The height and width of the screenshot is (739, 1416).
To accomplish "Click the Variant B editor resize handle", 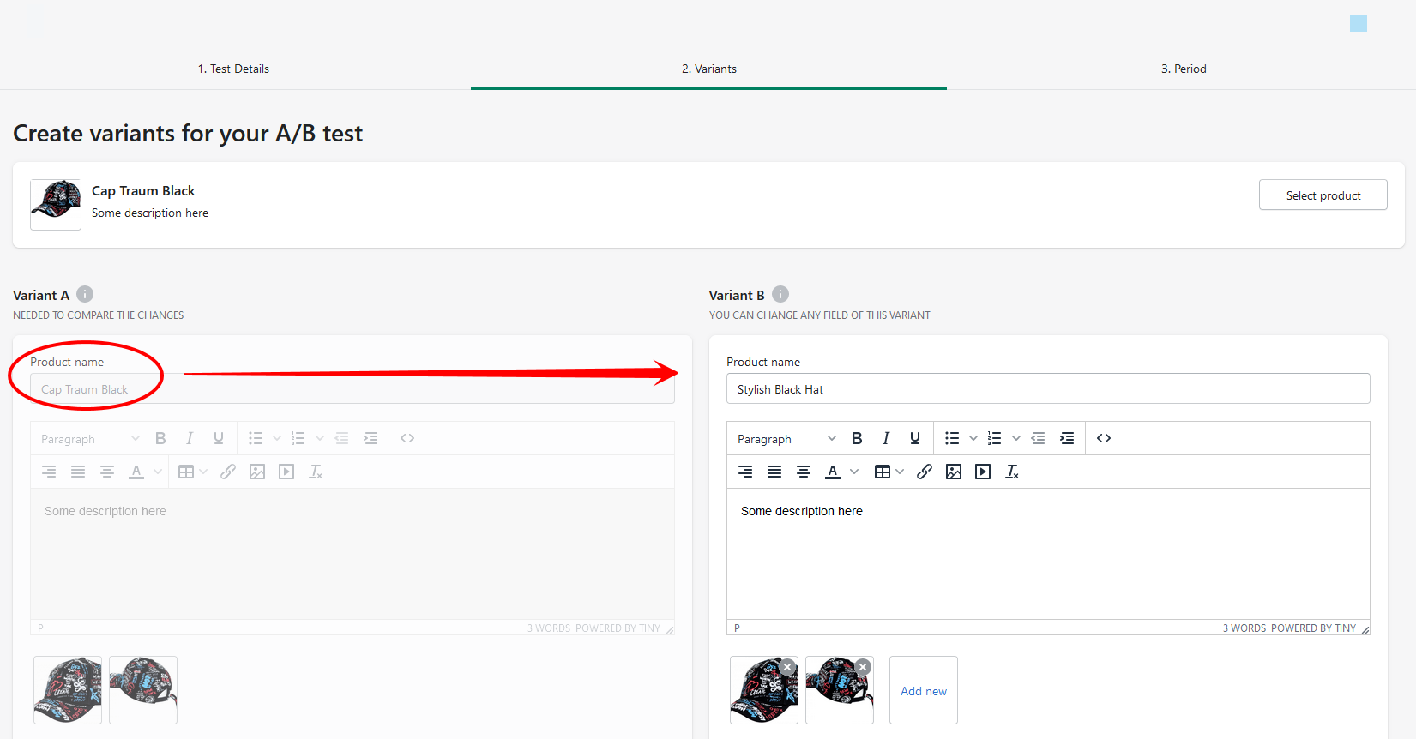I will tap(1365, 629).
